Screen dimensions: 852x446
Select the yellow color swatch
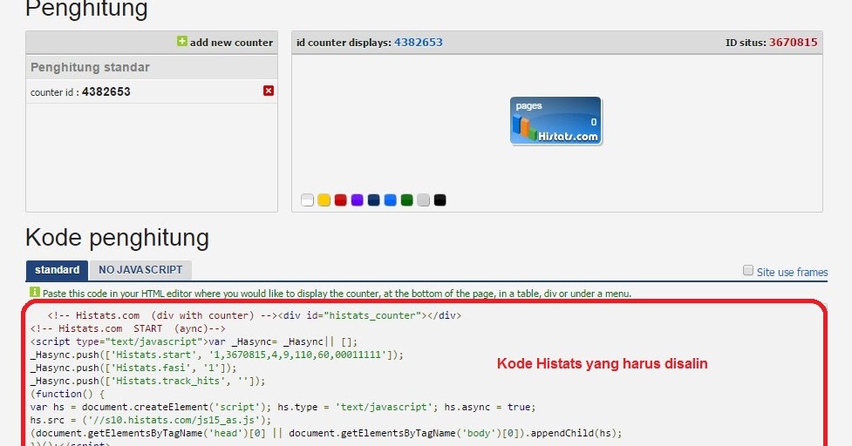324,200
